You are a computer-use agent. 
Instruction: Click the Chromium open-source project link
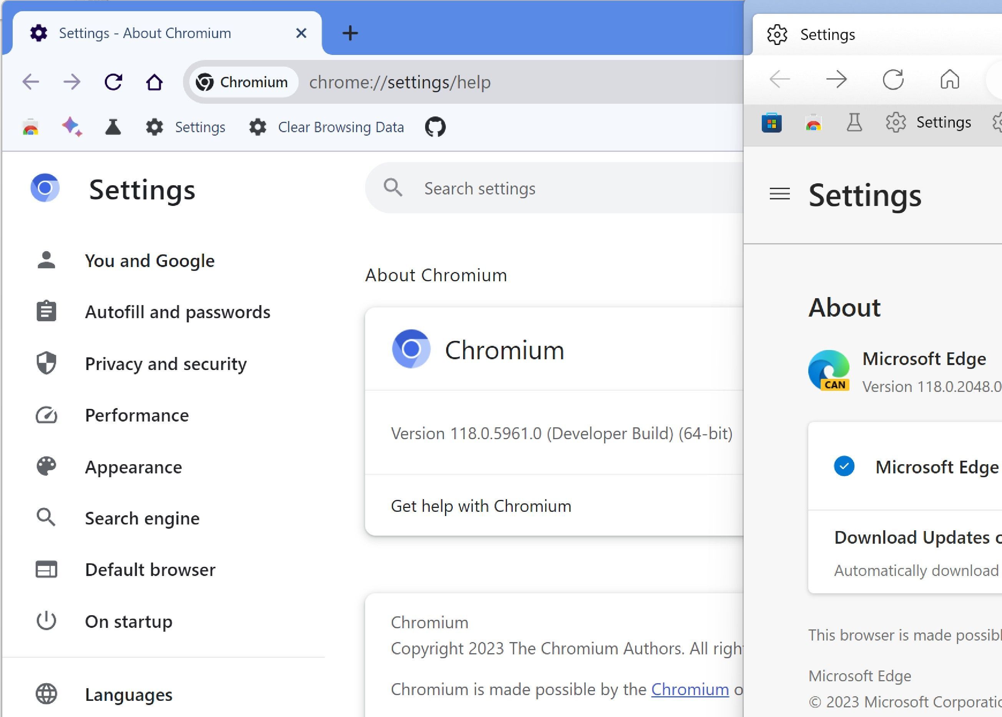(690, 689)
